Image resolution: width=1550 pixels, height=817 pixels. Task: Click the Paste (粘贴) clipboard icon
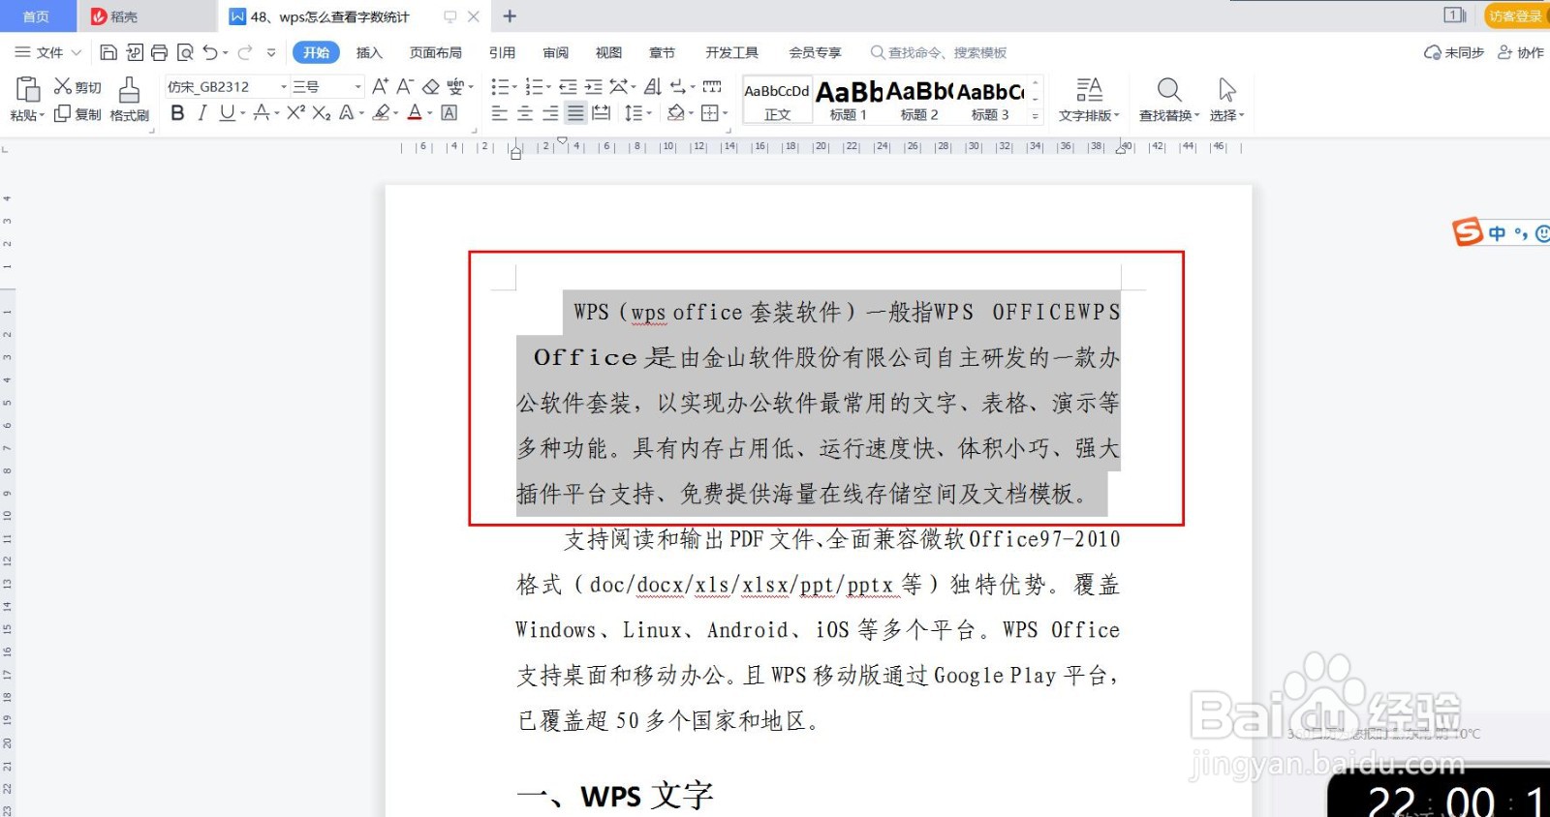click(27, 91)
